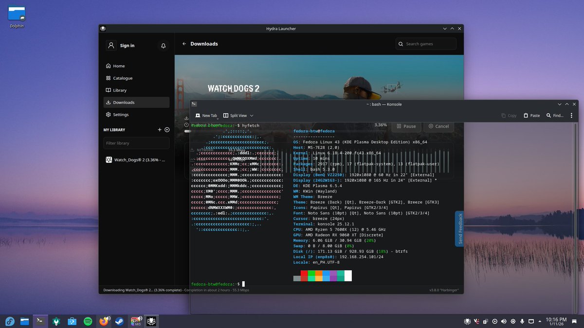584x328 pixels.
Task: Select Downloads in Hydra sidebar
Action: pyautogui.click(x=136, y=103)
